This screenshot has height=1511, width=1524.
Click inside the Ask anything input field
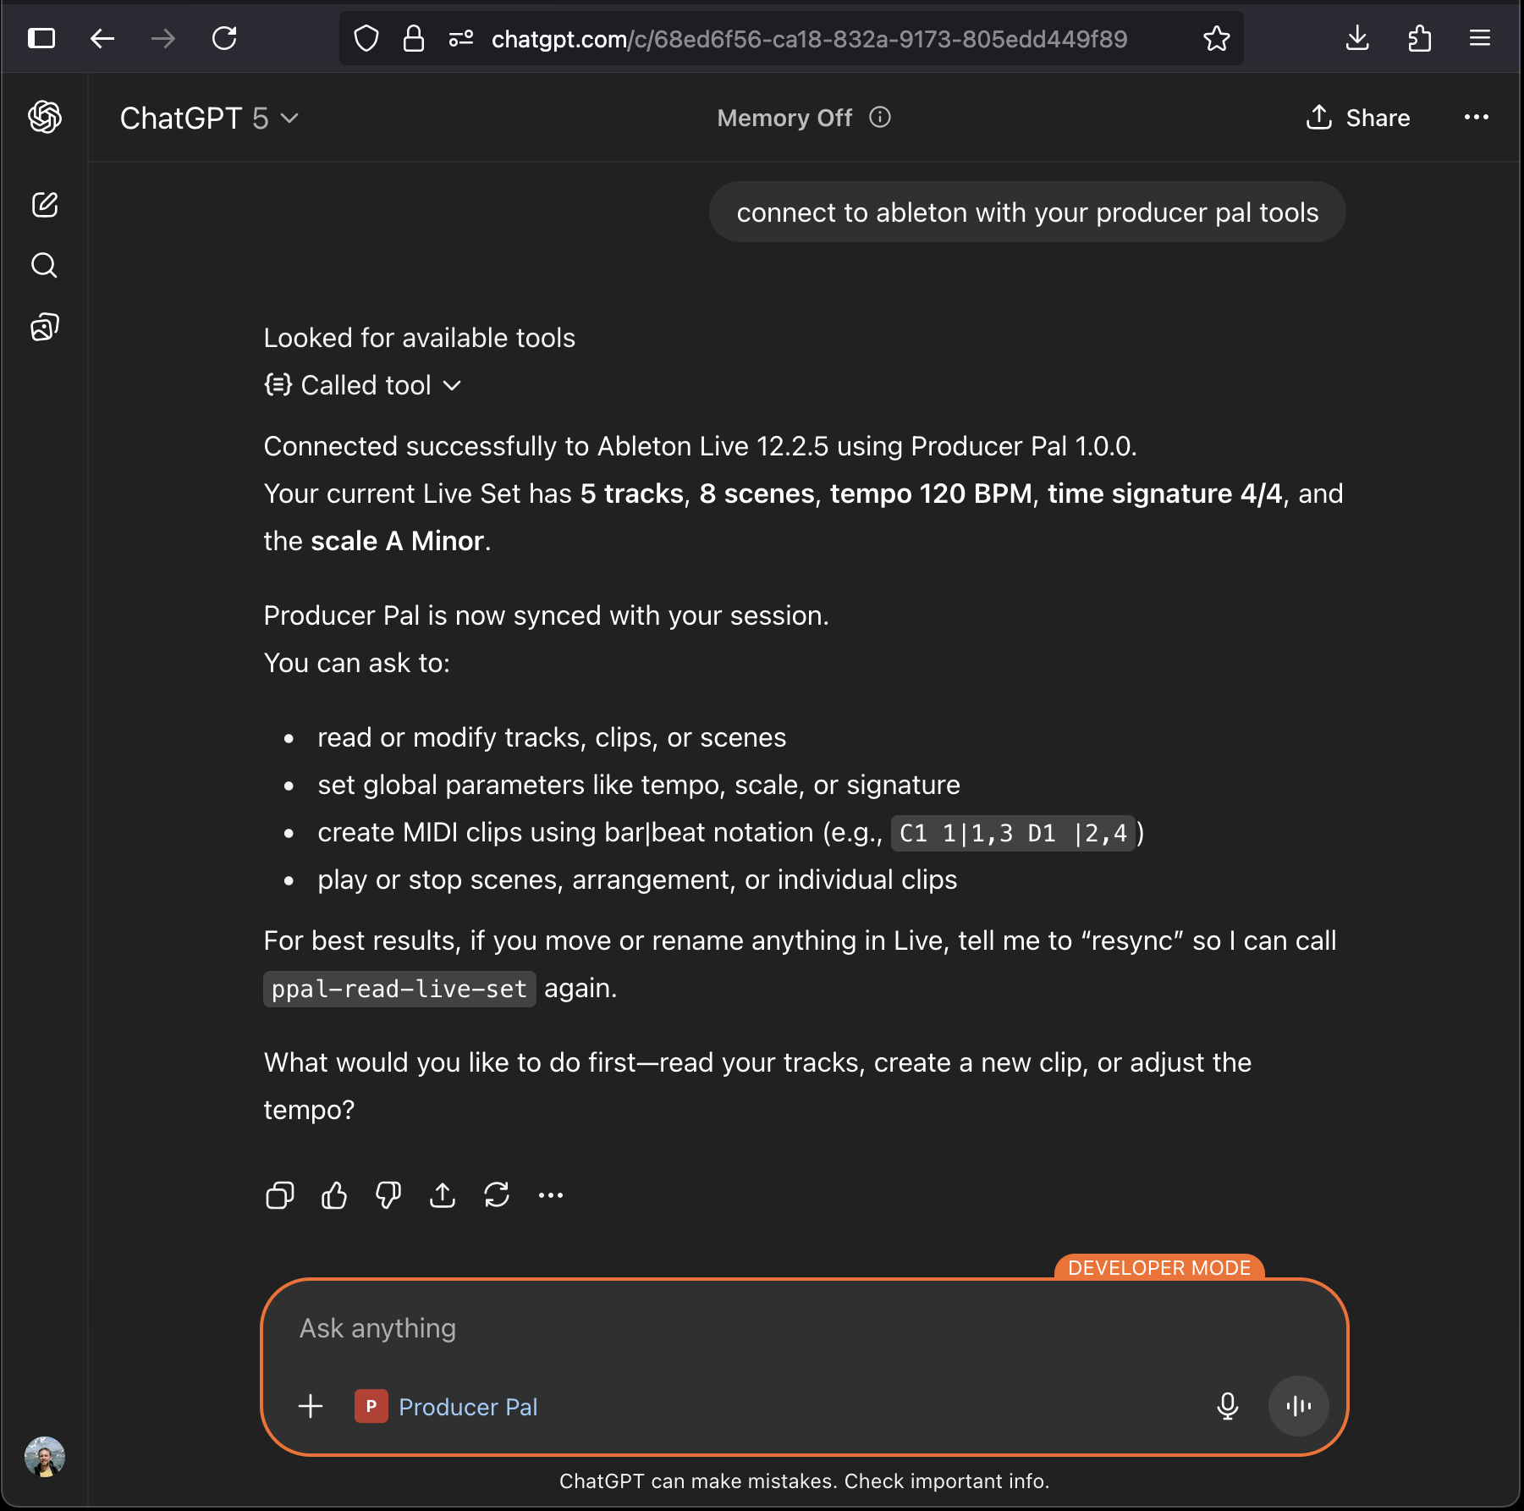pos(762,1327)
